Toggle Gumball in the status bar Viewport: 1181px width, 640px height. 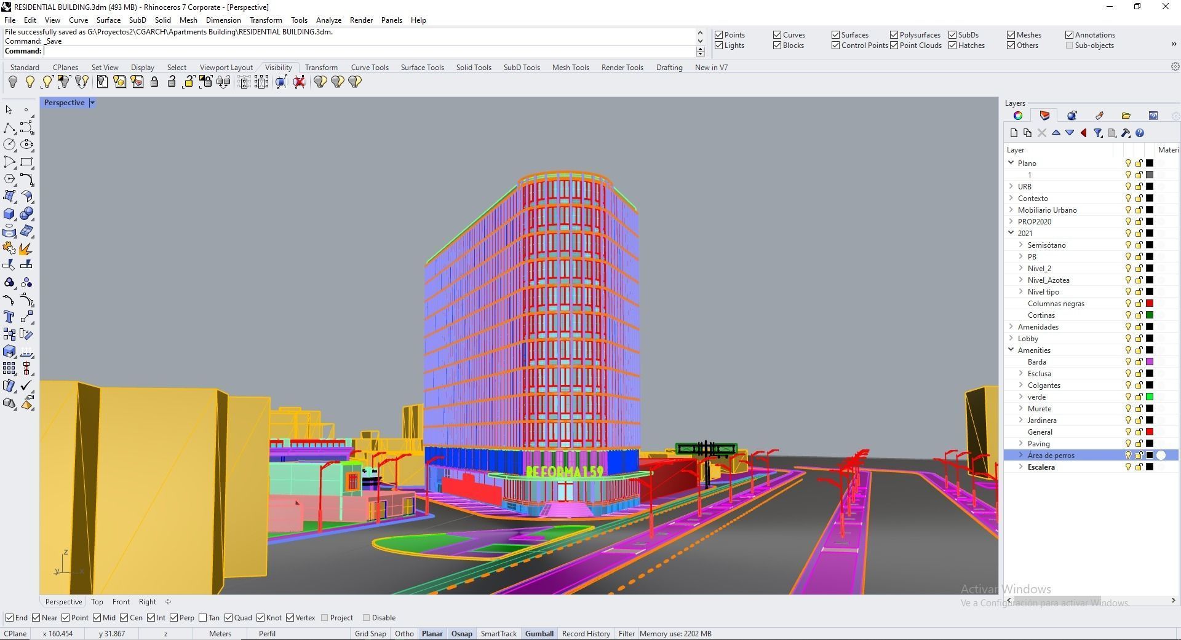539,634
